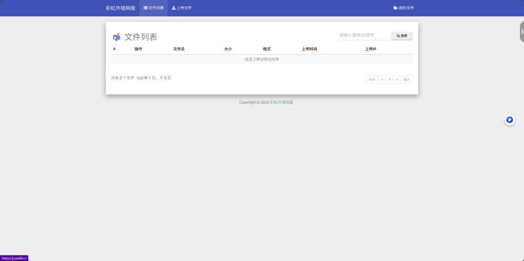Image resolution: width=524 pixels, height=261 pixels.
Task: Focus the 请输入搜索关键字 search field
Action: [364, 35]
